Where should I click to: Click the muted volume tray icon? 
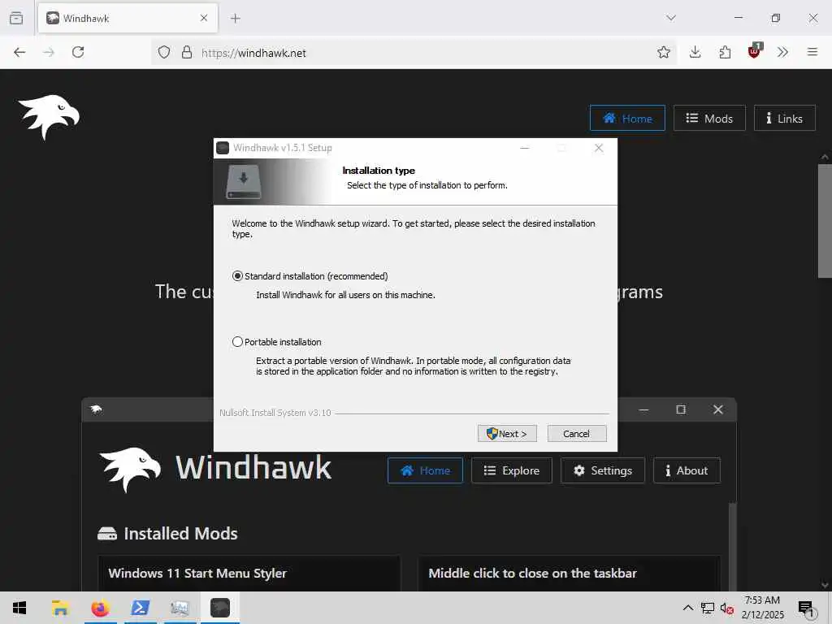[x=726, y=609]
